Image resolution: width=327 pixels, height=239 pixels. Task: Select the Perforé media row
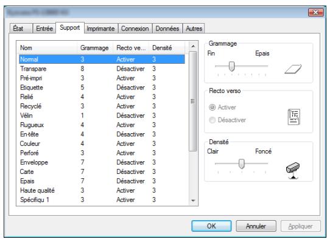pos(102,153)
